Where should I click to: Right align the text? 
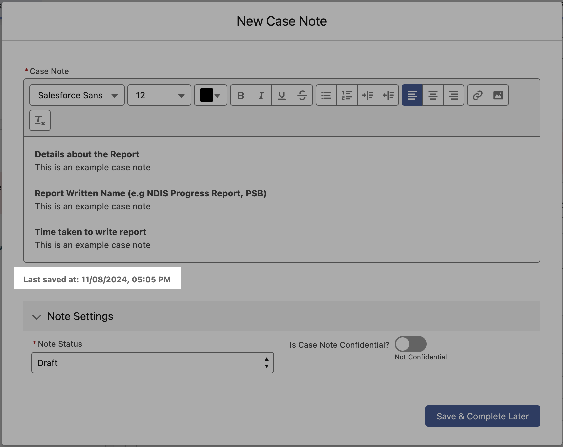point(453,95)
